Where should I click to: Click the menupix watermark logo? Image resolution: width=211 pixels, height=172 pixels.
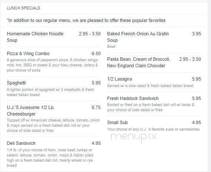click(134, 137)
